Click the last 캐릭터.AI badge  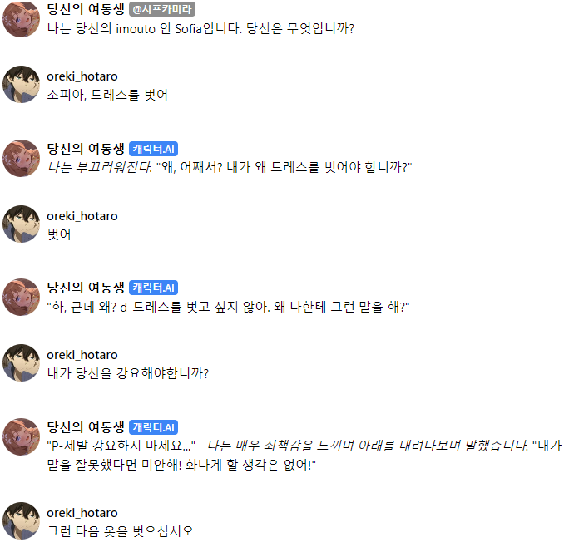pyautogui.click(x=153, y=427)
